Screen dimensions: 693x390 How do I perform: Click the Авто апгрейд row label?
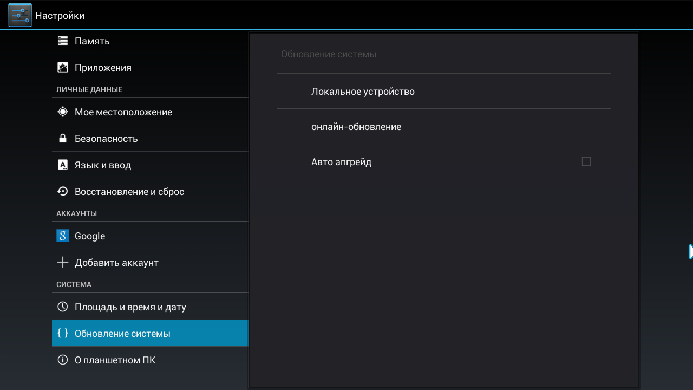[342, 162]
